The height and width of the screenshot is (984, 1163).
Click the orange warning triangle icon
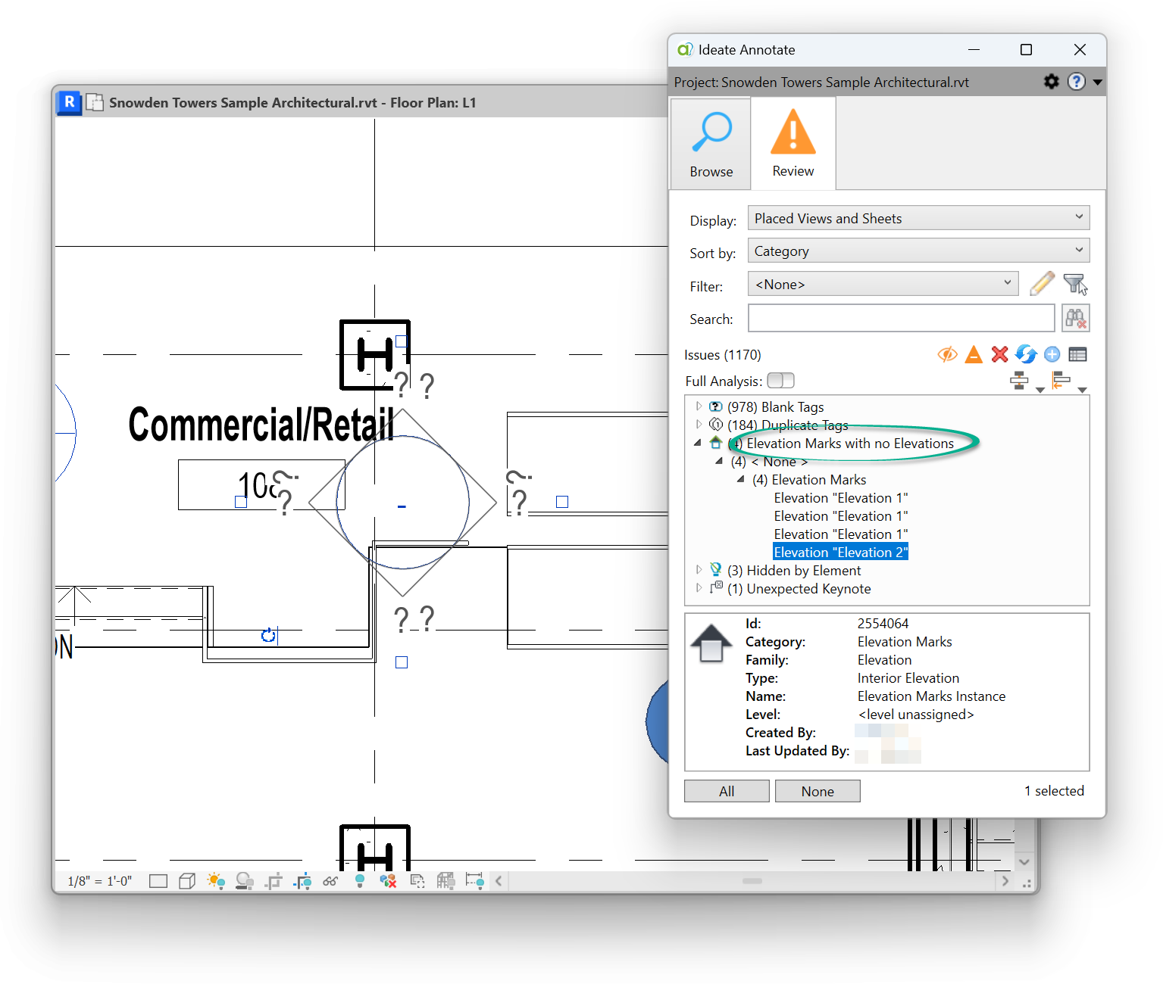tap(974, 354)
